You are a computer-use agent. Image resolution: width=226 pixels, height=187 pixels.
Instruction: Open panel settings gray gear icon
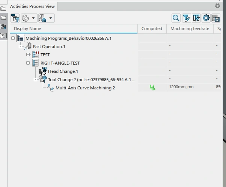tap(217, 6)
